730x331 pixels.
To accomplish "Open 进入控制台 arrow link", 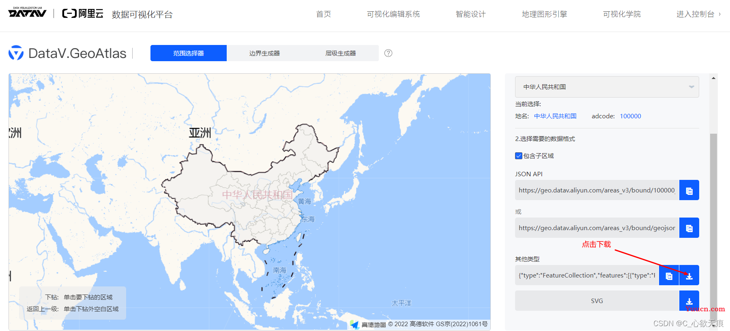I will pyautogui.click(x=698, y=14).
